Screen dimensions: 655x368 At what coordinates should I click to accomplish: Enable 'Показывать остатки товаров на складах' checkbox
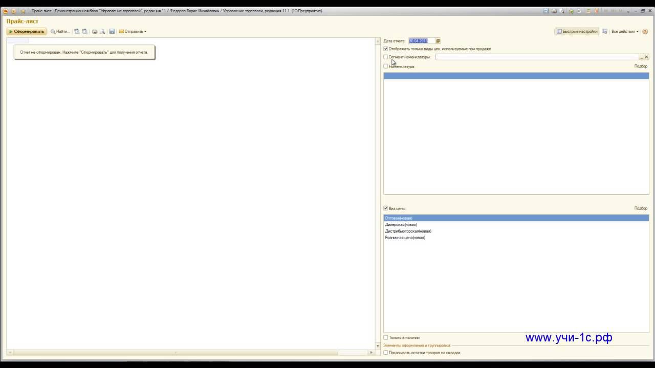point(386,353)
